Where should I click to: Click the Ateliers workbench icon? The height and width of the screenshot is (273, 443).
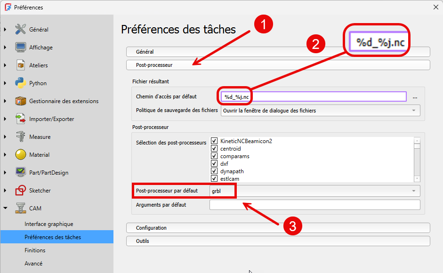click(x=20, y=65)
